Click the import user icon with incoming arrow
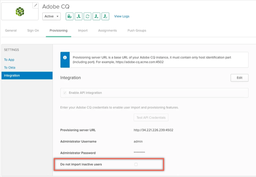The width and height of the screenshot is (256, 177). click(78, 16)
